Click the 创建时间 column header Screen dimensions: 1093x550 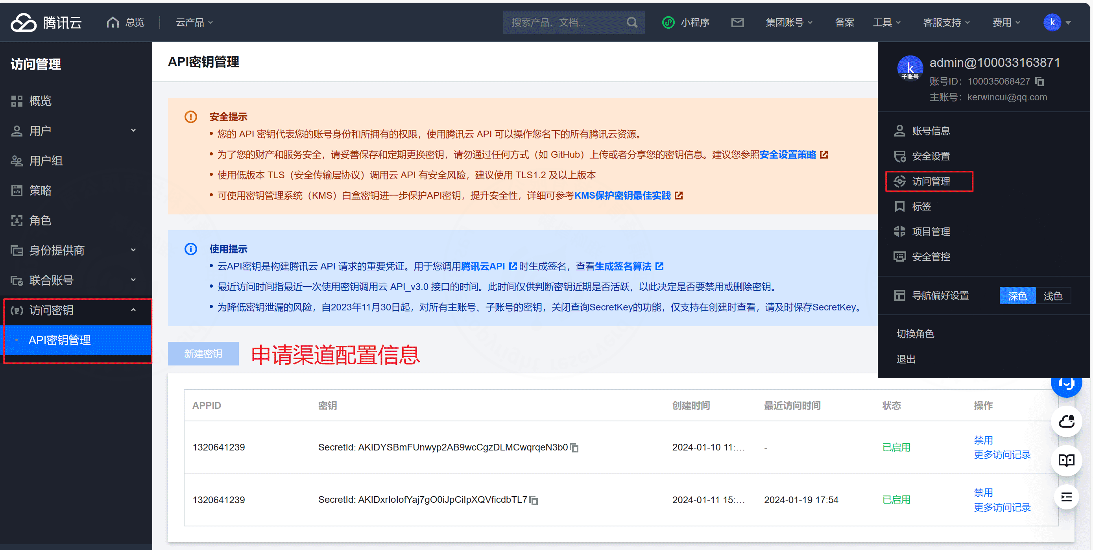pos(691,405)
